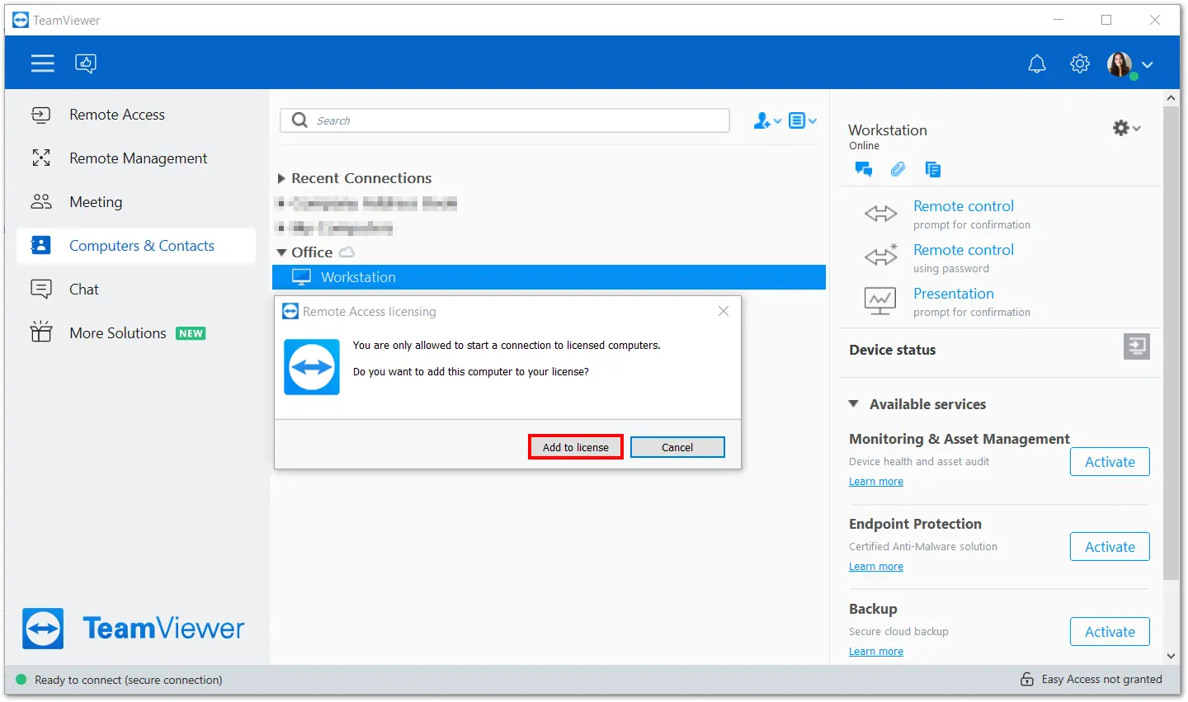1188x702 pixels.
Task: Open Learn more for Backup
Action: [876, 652]
